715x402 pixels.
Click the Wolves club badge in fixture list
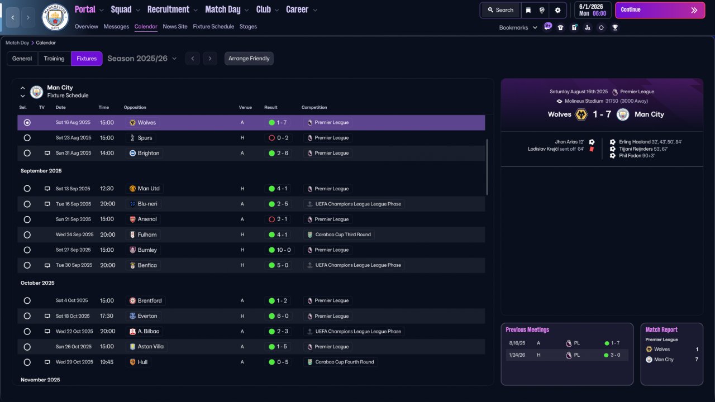pos(132,122)
